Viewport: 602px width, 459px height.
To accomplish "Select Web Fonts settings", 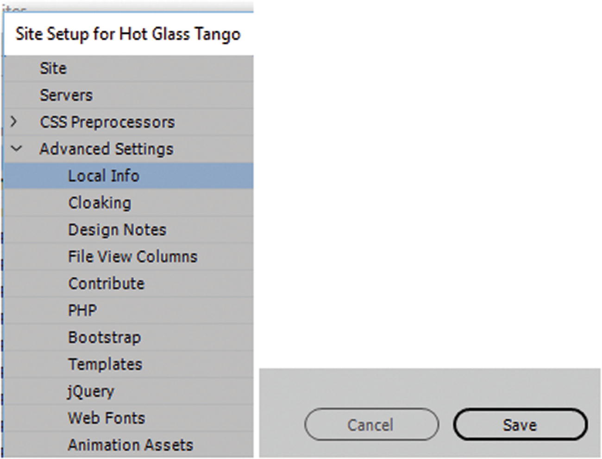I will (107, 418).
